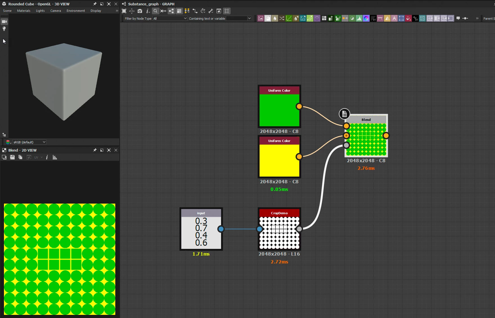Open the yellow link display options dropdown

point(187,11)
